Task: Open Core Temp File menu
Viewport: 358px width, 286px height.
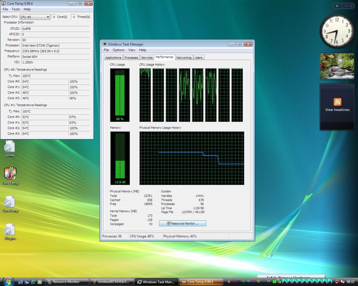Action: (5, 9)
